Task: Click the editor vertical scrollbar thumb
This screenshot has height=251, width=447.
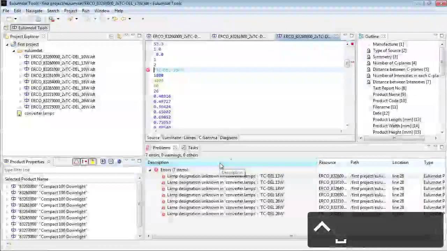Action: [x=347, y=63]
